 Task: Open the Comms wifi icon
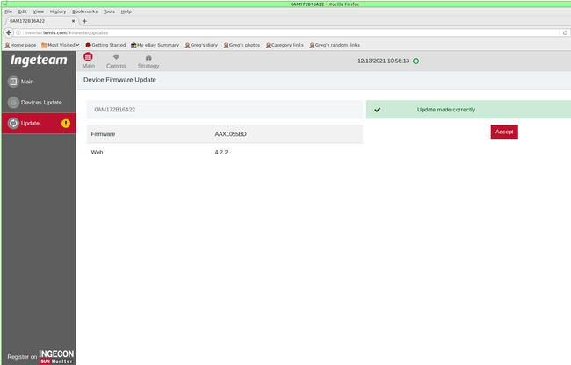[x=116, y=57]
